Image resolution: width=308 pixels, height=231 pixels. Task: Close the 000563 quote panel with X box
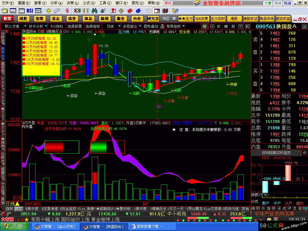click(304, 26)
